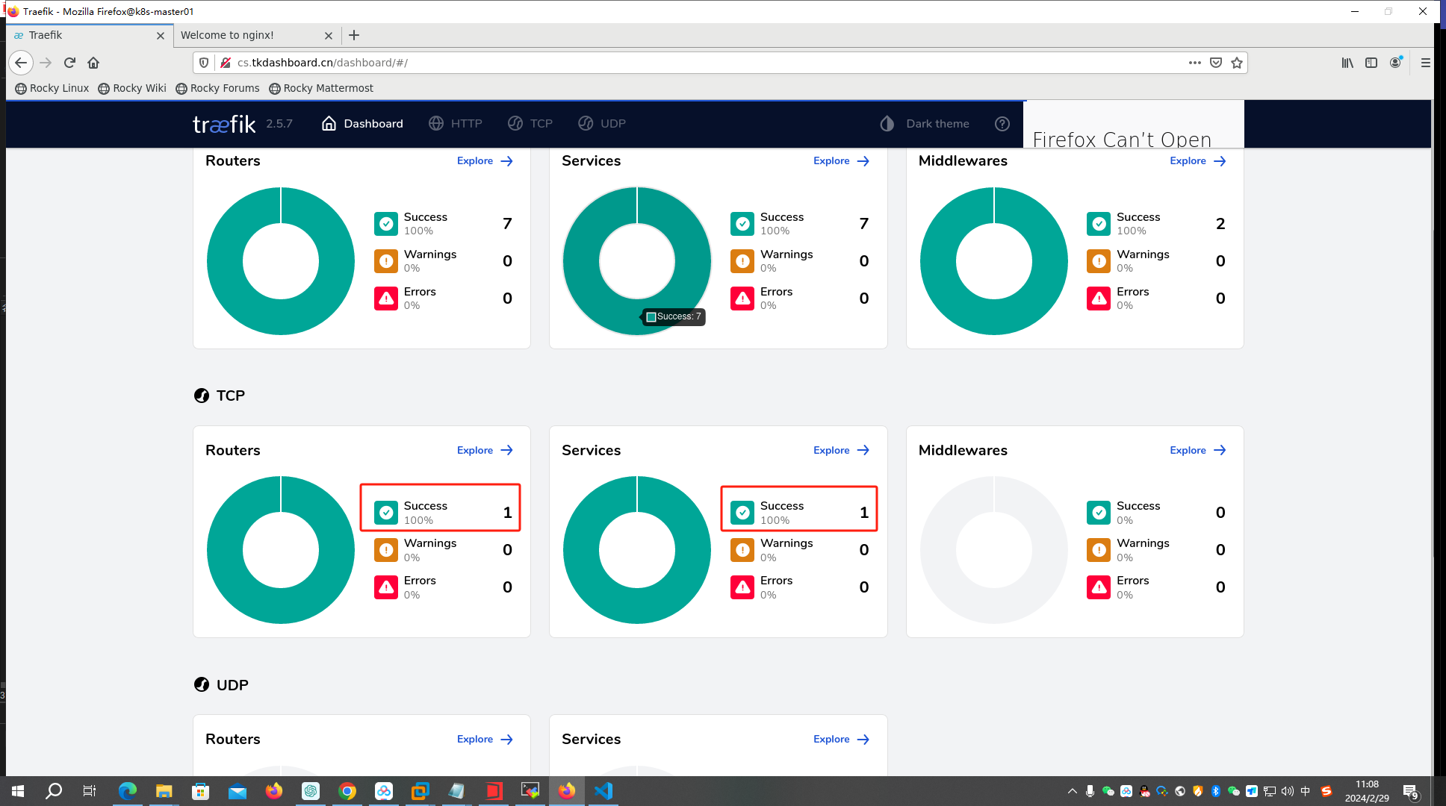This screenshot has height=806, width=1446.
Task: Open the Rocky Mattermost bookmark
Action: (x=321, y=88)
